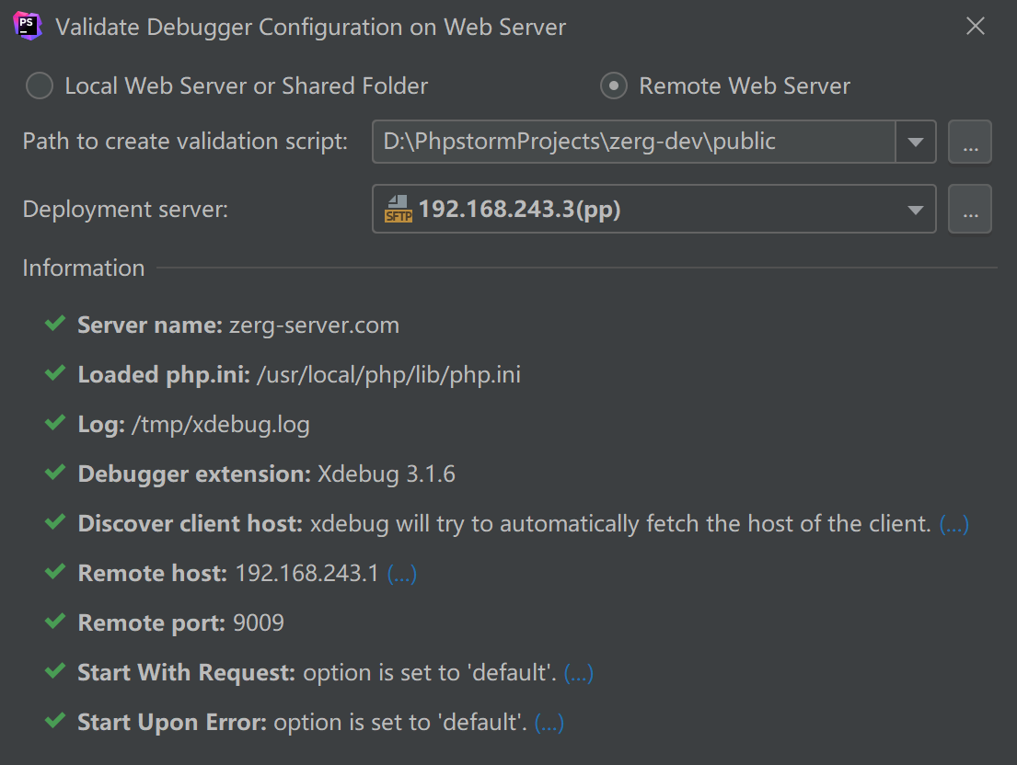Expand the validation script path dropdown arrow
1017x765 pixels.
(x=916, y=142)
